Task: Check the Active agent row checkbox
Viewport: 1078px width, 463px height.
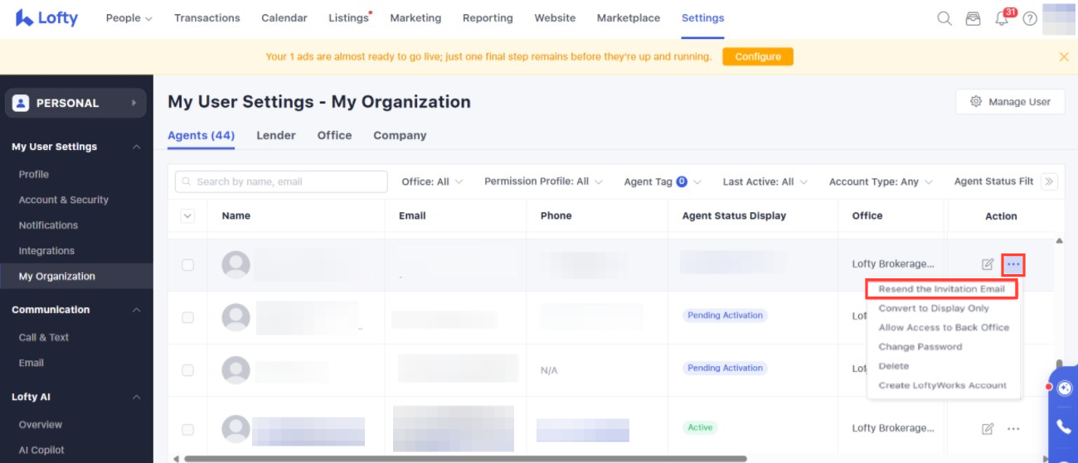Action: pyautogui.click(x=187, y=429)
